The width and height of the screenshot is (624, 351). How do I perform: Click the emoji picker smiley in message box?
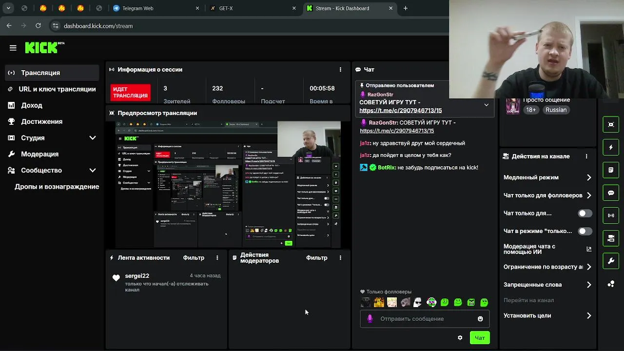pos(480,319)
